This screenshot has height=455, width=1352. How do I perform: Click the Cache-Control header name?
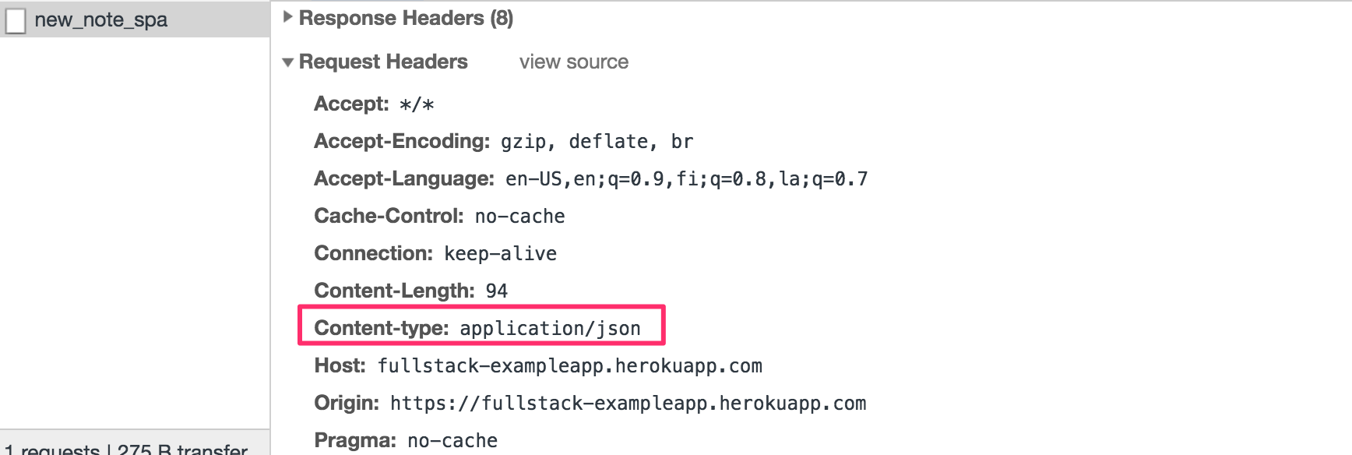point(388,217)
